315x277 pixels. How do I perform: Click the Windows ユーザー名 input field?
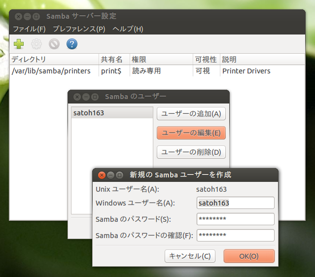point(235,203)
